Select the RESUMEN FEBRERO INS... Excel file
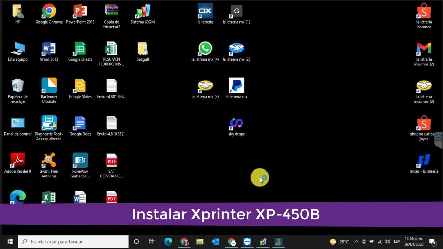The height and width of the screenshot is (249, 443). tap(111, 54)
